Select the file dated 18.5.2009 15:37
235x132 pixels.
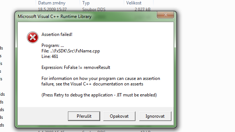pyautogui.click(x=52, y=10)
